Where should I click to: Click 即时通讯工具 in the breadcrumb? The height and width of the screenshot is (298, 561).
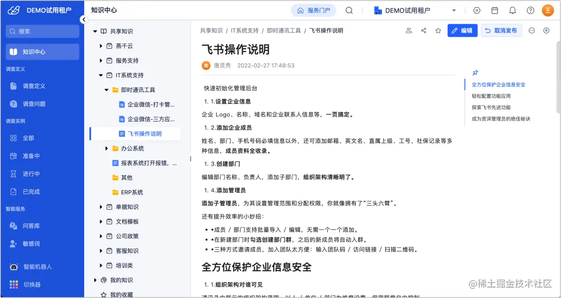pos(284,31)
